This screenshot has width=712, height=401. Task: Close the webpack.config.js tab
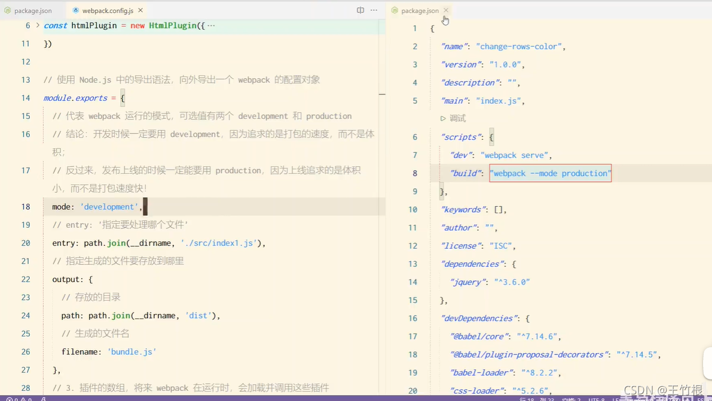[x=140, y=11]
